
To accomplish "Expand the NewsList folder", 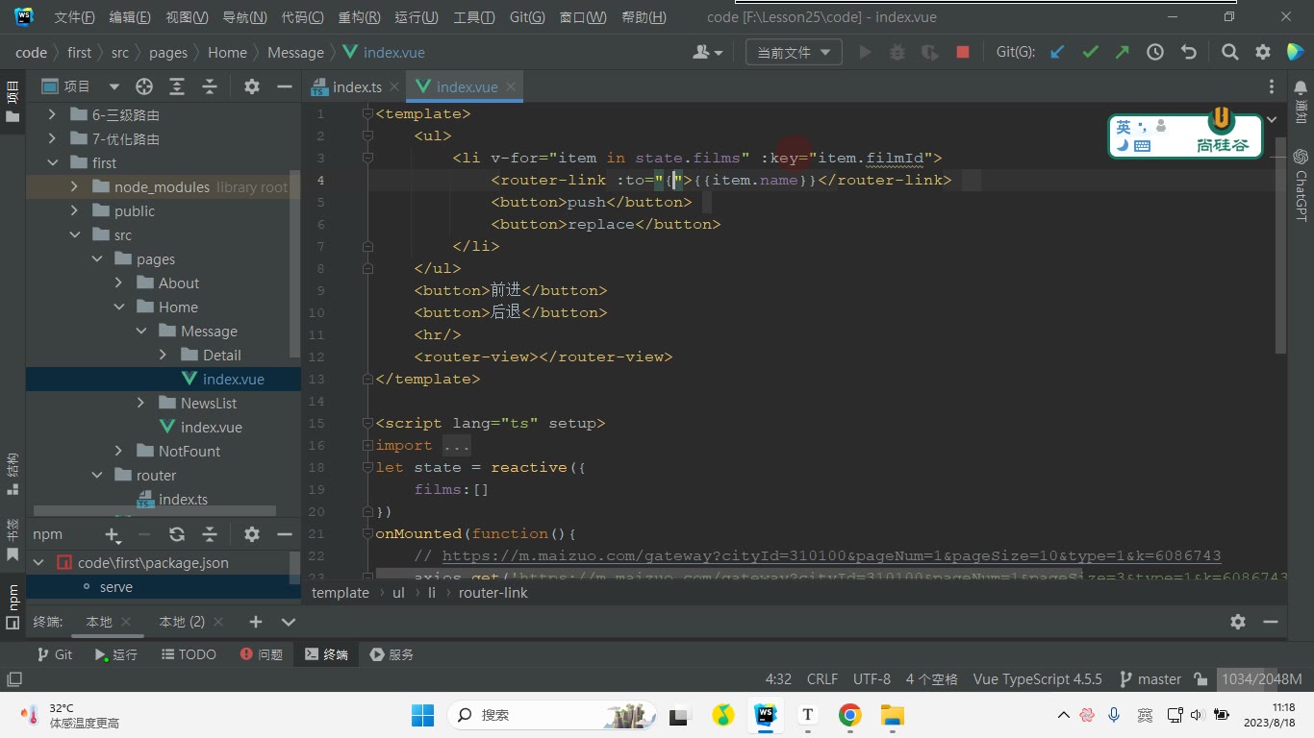I will coord(140,404).
